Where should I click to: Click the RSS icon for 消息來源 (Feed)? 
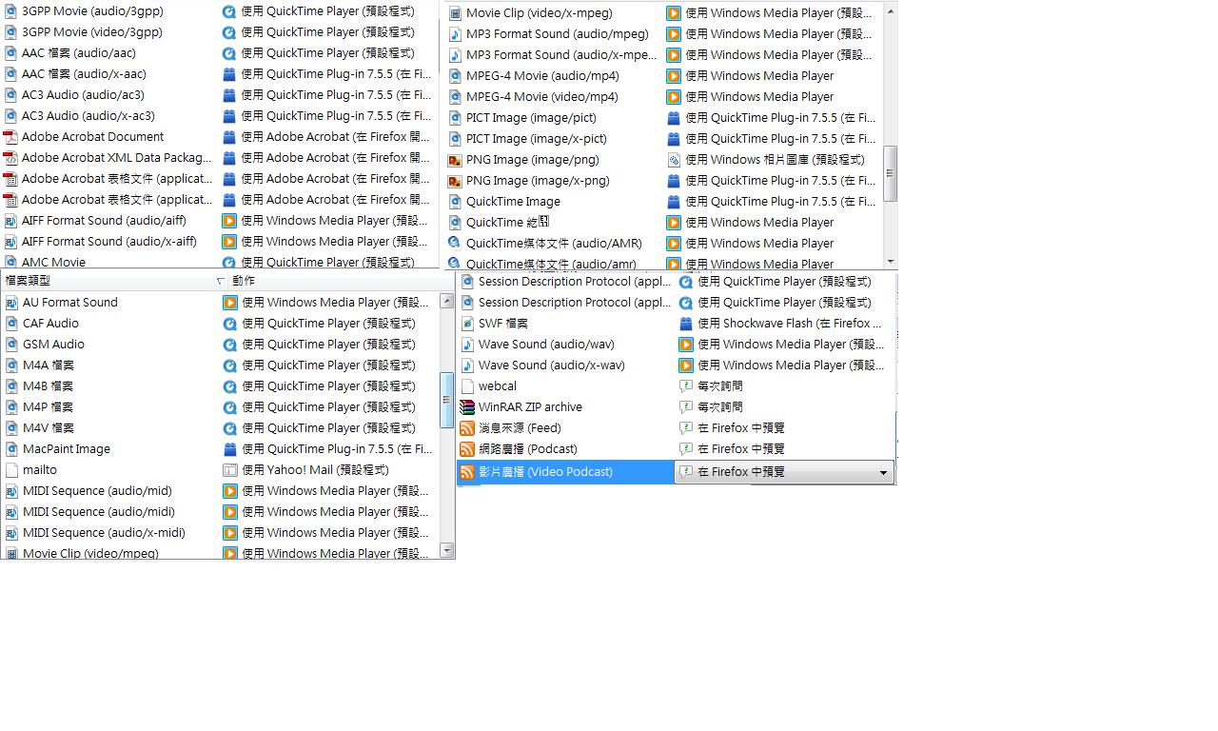(467, 428)
